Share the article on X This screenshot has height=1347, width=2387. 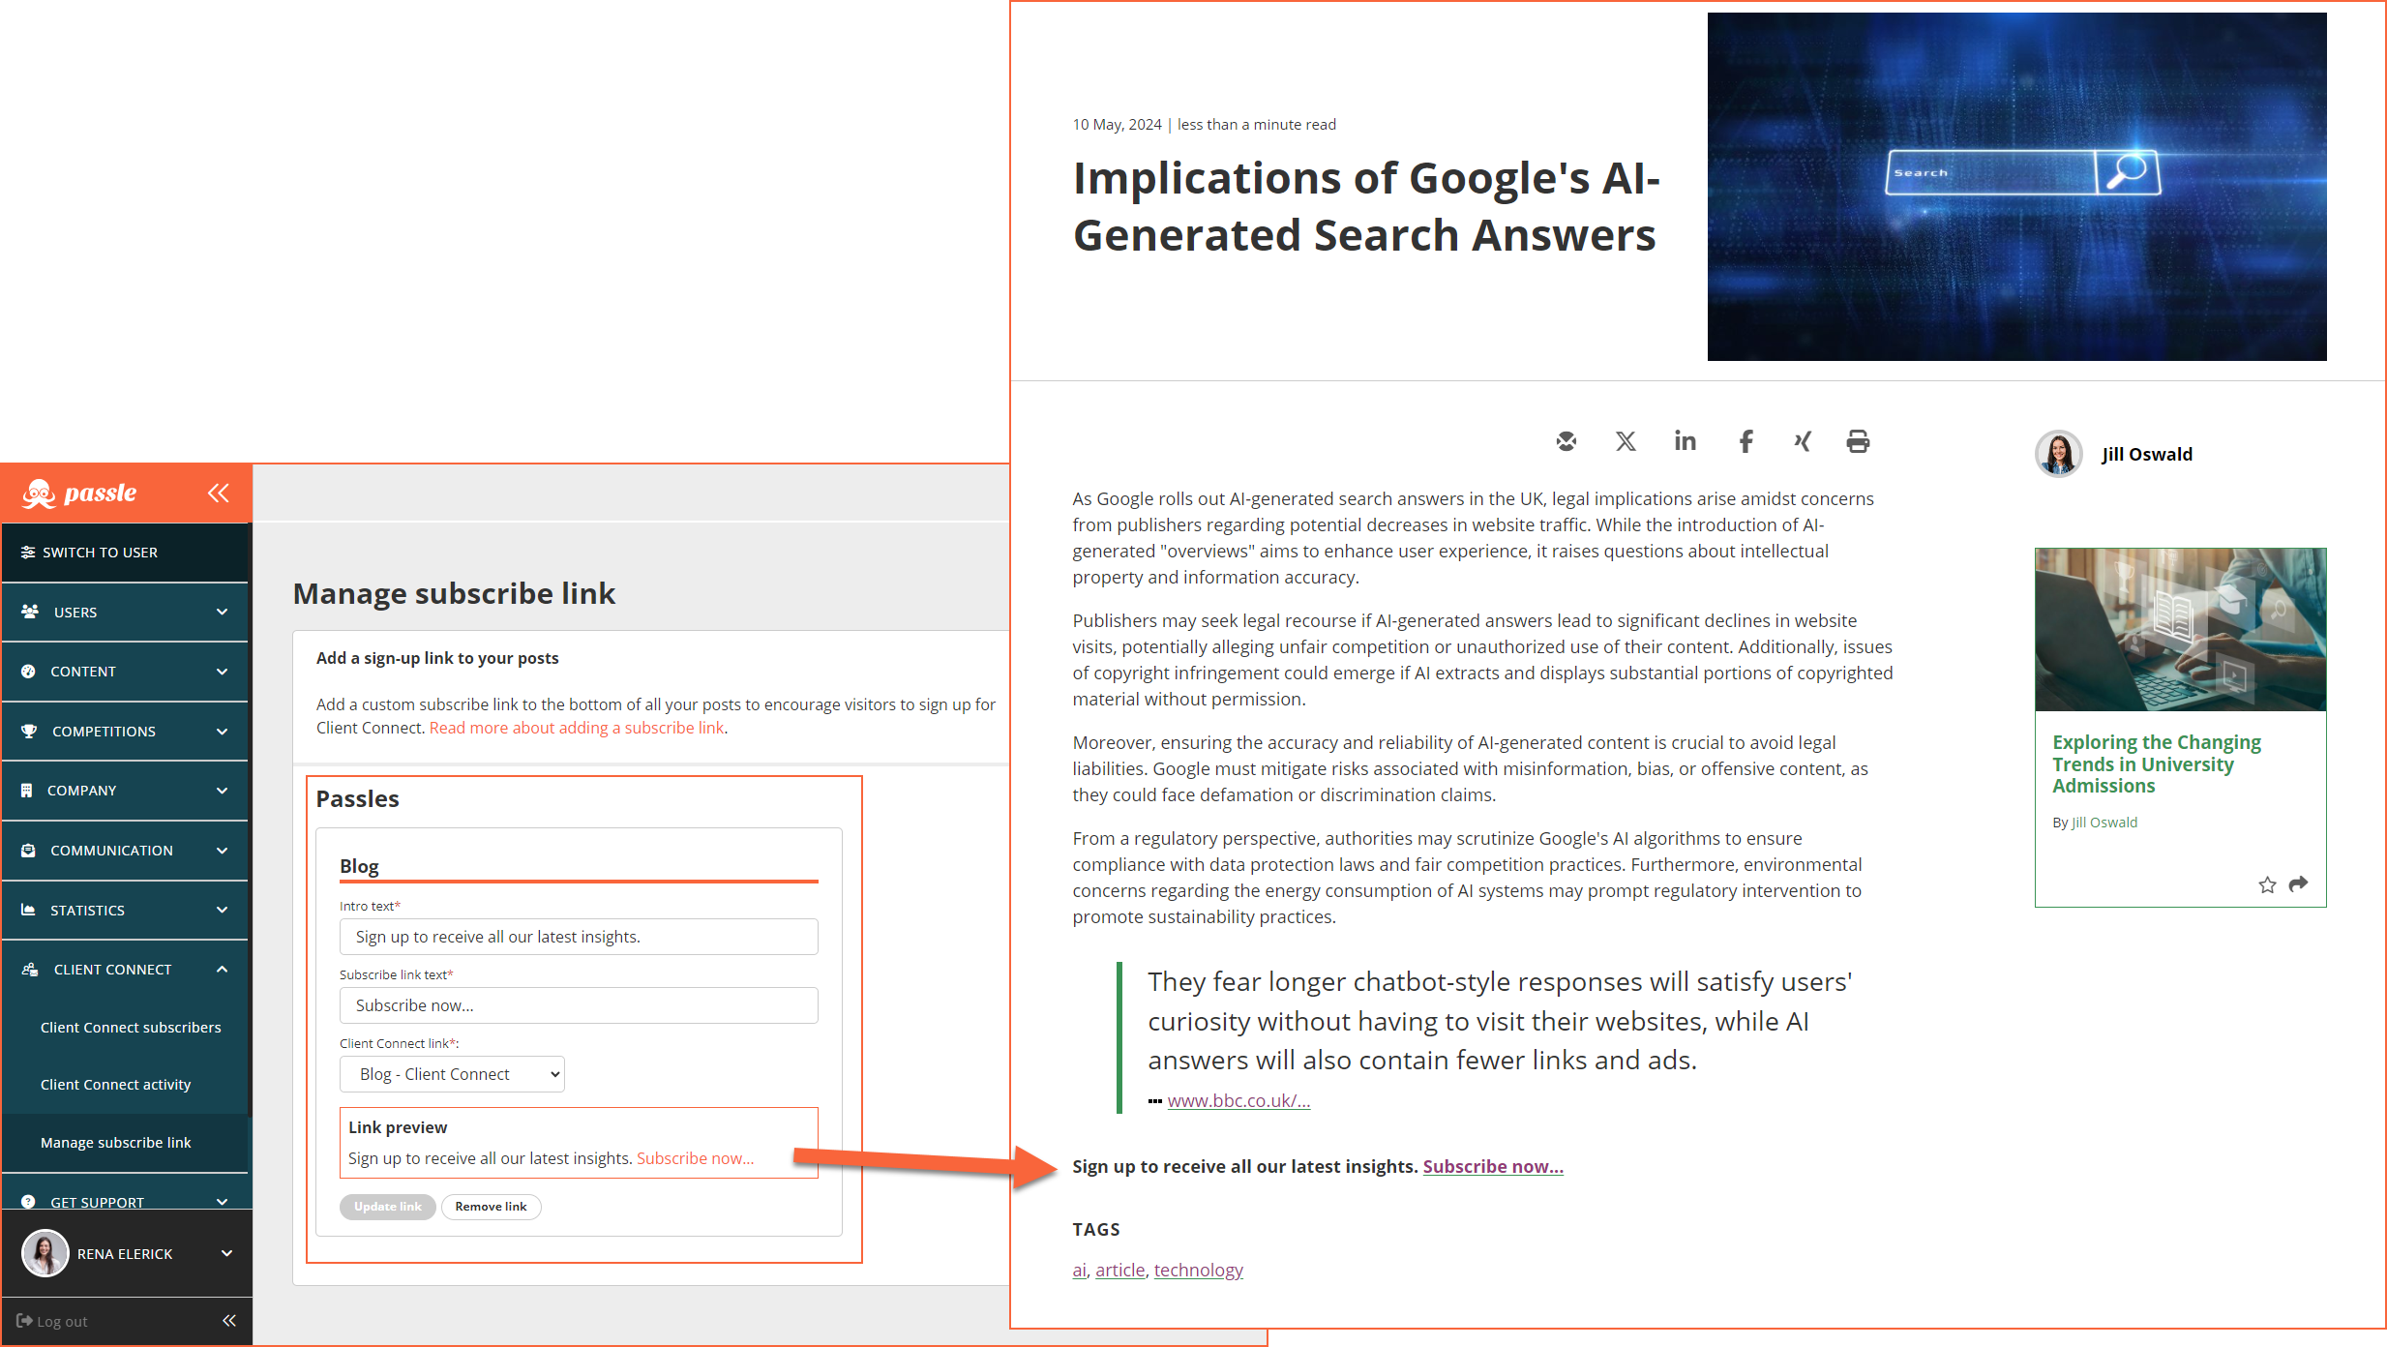pos(1626,442)
